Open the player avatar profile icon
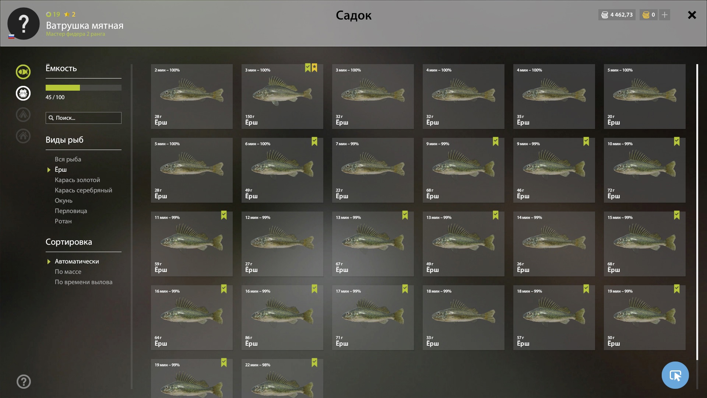 pyautogui.click(x=24, y=24)
